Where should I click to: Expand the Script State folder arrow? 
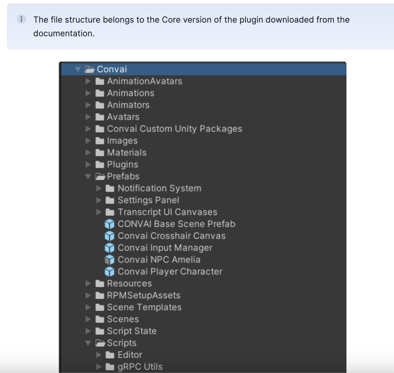coord(88,331)
